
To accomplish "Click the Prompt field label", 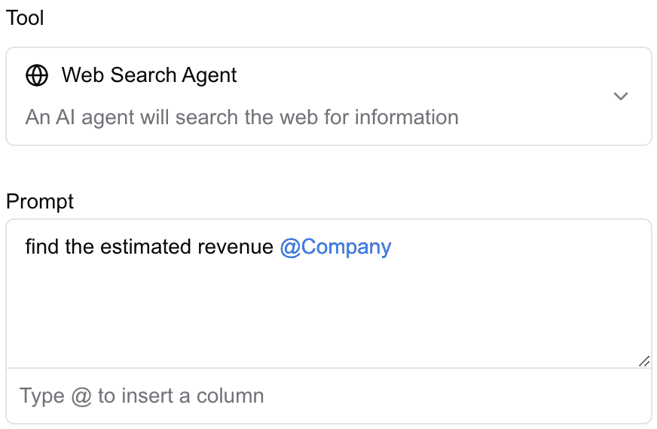I will [40, 202].
